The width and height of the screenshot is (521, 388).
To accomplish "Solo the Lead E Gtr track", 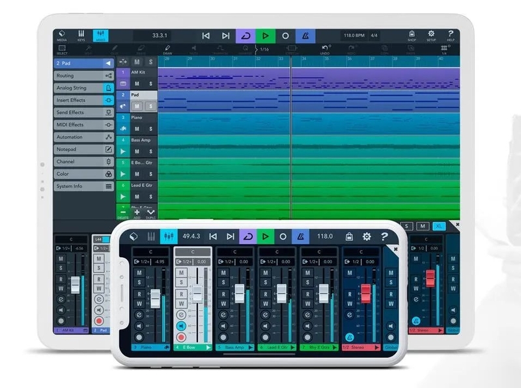I will coord(150,197).
